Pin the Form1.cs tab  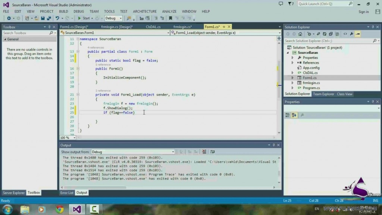pos(224,27)
